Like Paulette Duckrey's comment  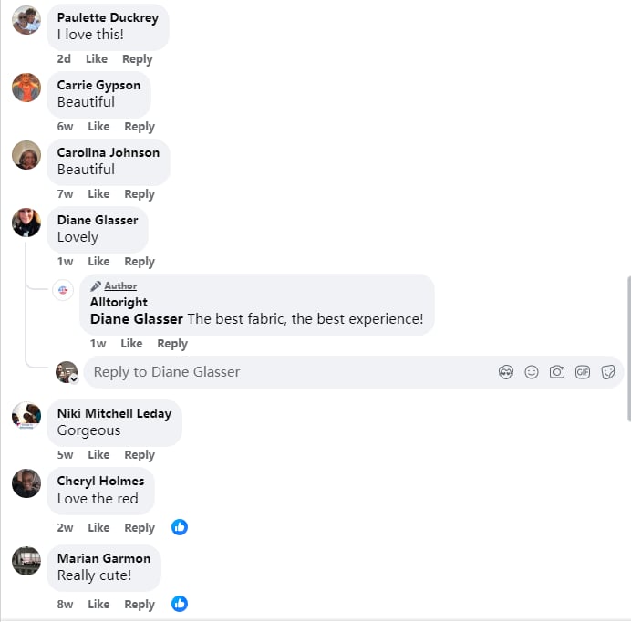pos(97,58)
